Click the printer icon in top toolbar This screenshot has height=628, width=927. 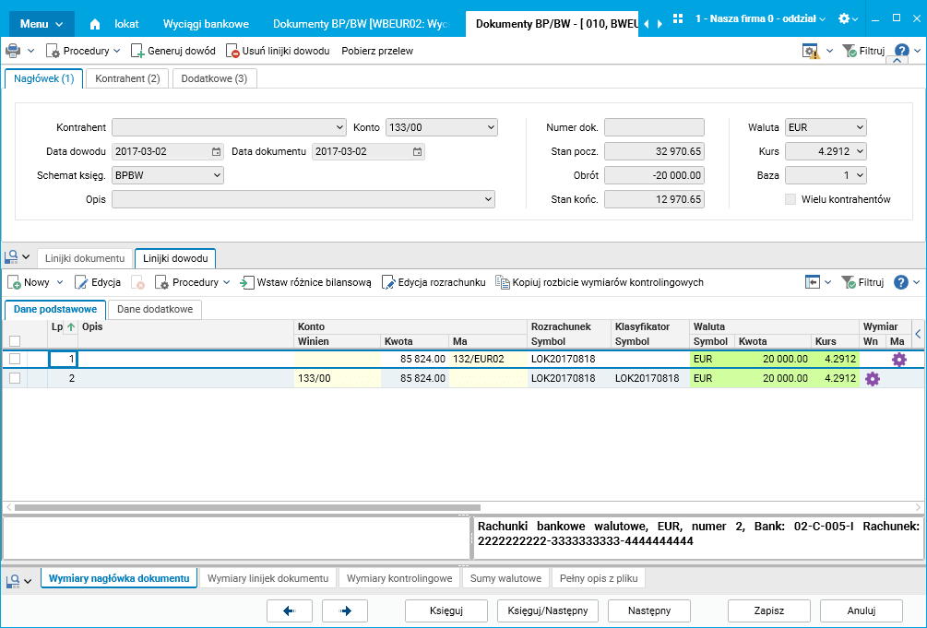pos(13,51)
